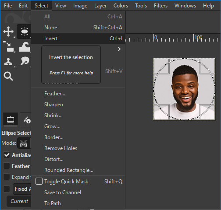The height and width of the screenshot is (210, 221).
Task: Select the Ellipse Select tool
Action: click(24, 31)
